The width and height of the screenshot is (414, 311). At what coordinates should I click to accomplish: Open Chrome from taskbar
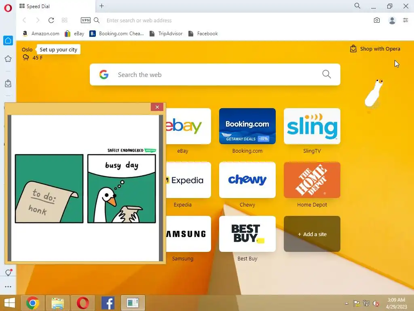tap(33, 303)
